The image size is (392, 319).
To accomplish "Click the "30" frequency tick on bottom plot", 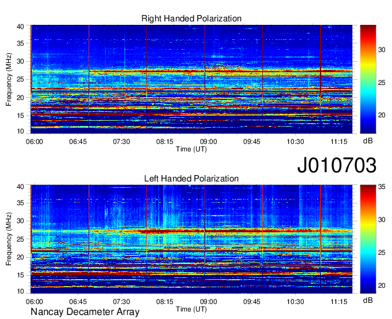I will pyautogui.click(x=21, y=221).
